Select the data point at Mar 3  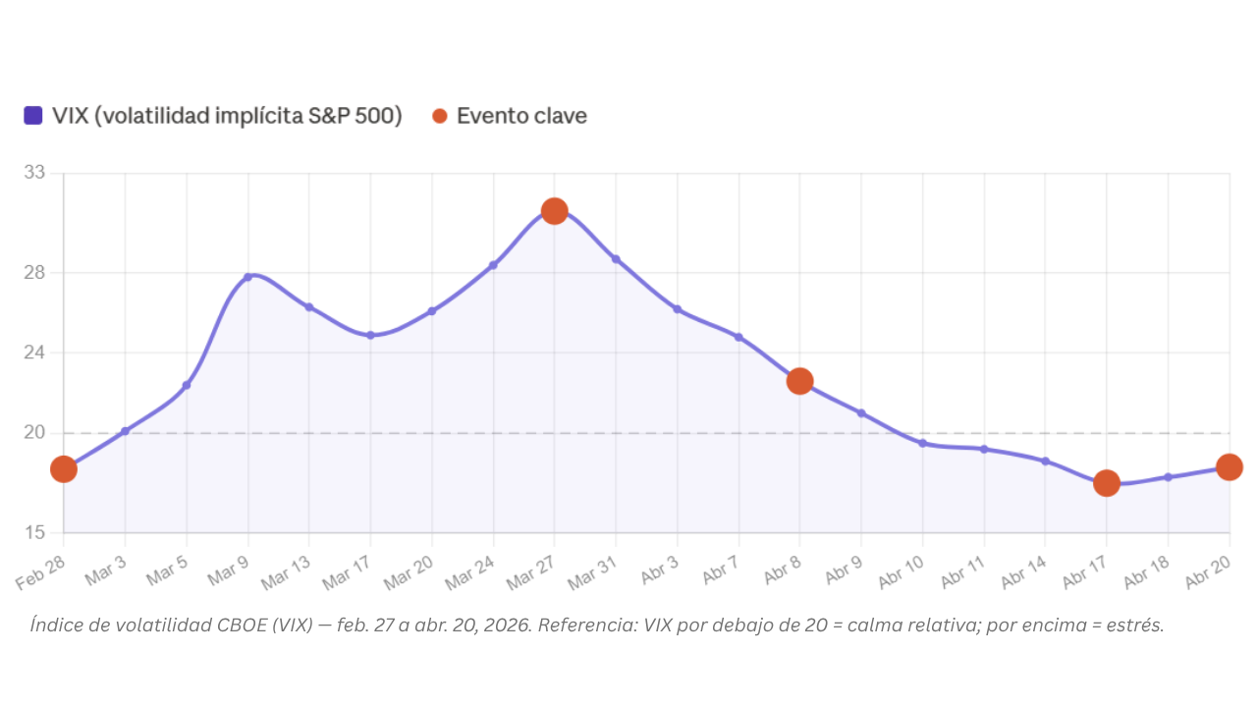pyautogui.click(x=125, y=431)
